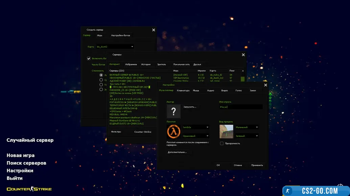
Task: Switch to the Клавиатура settings tab
Action: (x=183, y=91)
